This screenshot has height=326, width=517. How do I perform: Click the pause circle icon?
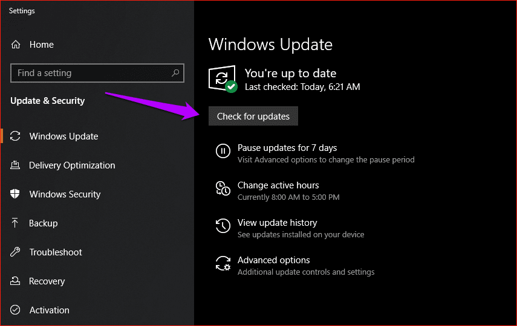[x=223, y=151]
